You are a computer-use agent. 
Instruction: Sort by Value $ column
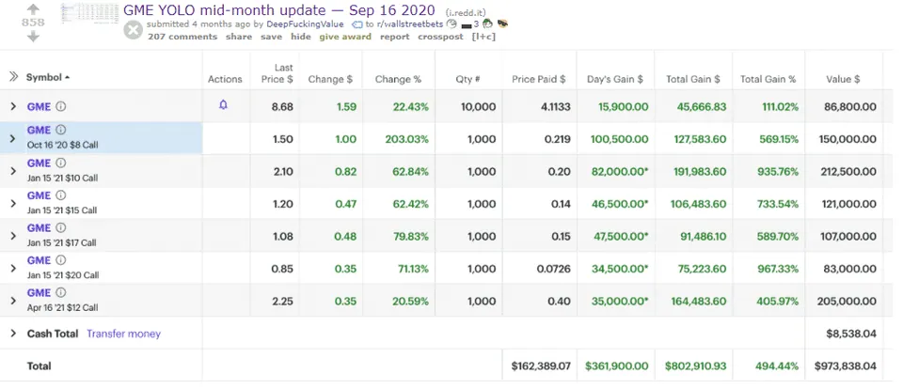pos(843,80)
